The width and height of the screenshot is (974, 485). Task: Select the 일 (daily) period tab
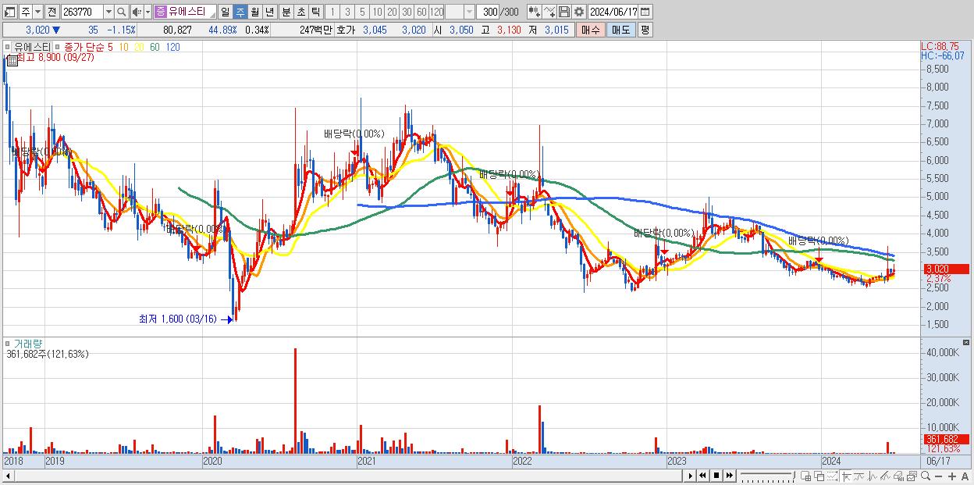[x=226, y=12]
